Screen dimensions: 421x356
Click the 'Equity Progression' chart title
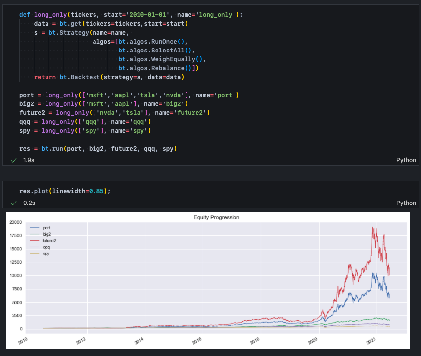pyautogui.click(x=216, y=217)
